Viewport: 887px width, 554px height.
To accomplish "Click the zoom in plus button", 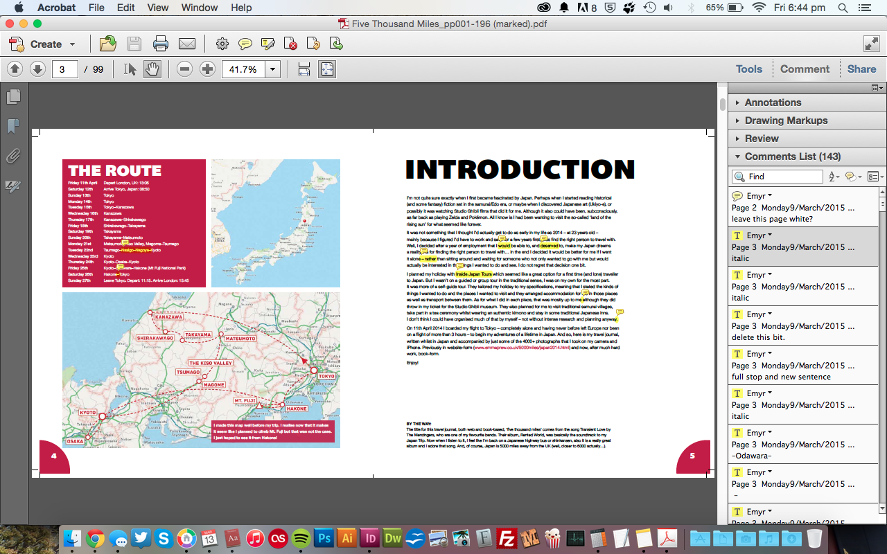I will click(x=207, y=69).
